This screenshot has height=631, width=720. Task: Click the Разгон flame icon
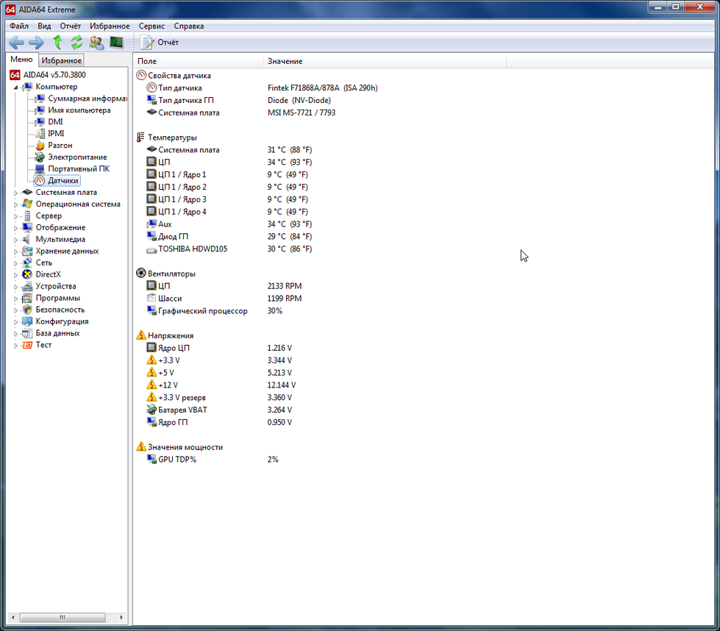click(40, 145)
